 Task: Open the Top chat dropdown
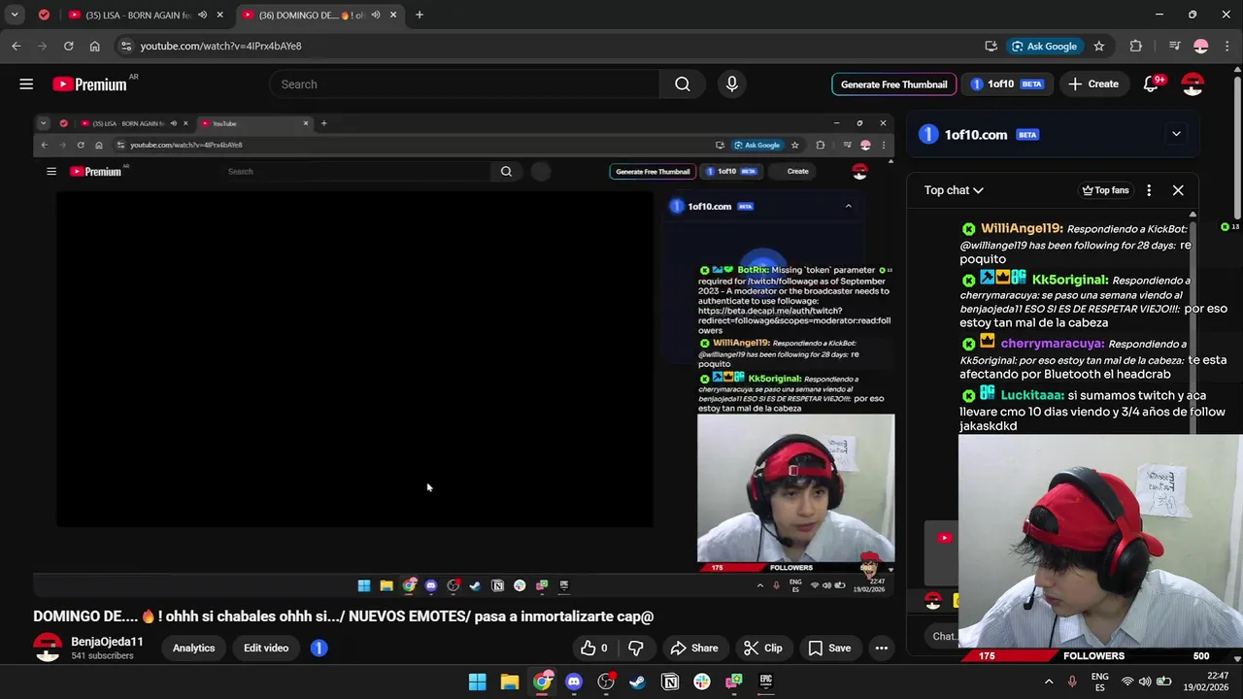(x=954, y=190)
